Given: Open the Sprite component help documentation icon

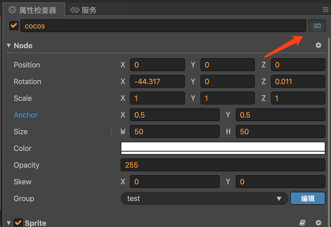Looking at the screenshot, I should click(302, 223).
